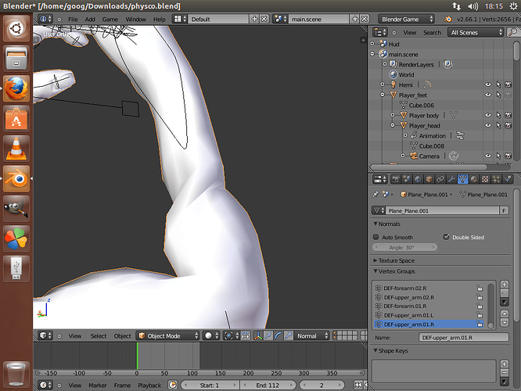Viewport: 521px width, 391px height.
Task: Open the Object Constraints chain tab
Action: click(x=440, y=179)
